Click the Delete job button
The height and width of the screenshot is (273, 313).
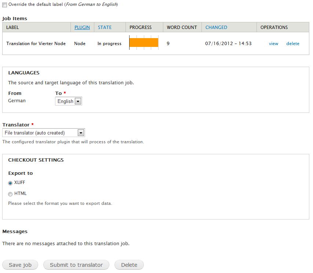(x=129, y=265)
